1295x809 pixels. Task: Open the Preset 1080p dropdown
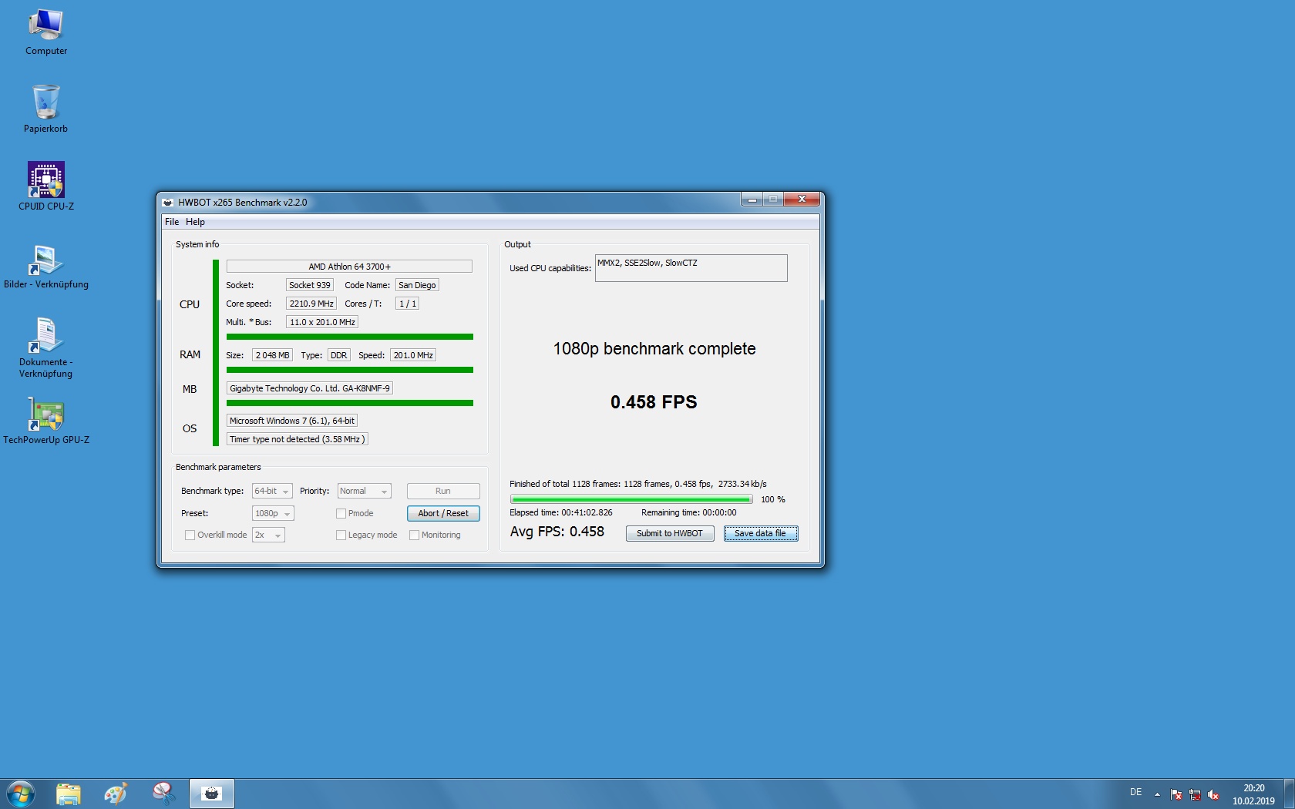273,514
